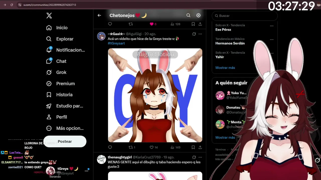321x180 pixels.
Task: Open the @AguiGigi handle
Action: point(134,34)
